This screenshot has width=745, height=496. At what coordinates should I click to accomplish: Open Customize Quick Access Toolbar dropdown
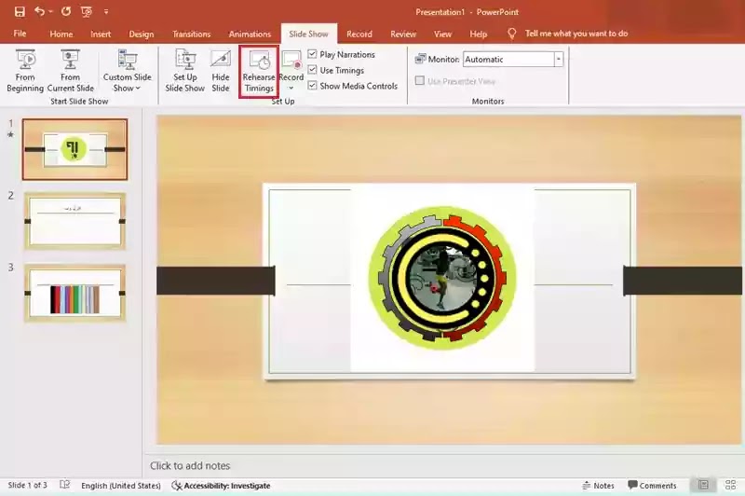106,12
